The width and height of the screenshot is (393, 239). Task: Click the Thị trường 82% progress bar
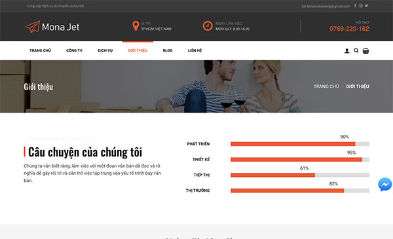click(x=300, y=191)
